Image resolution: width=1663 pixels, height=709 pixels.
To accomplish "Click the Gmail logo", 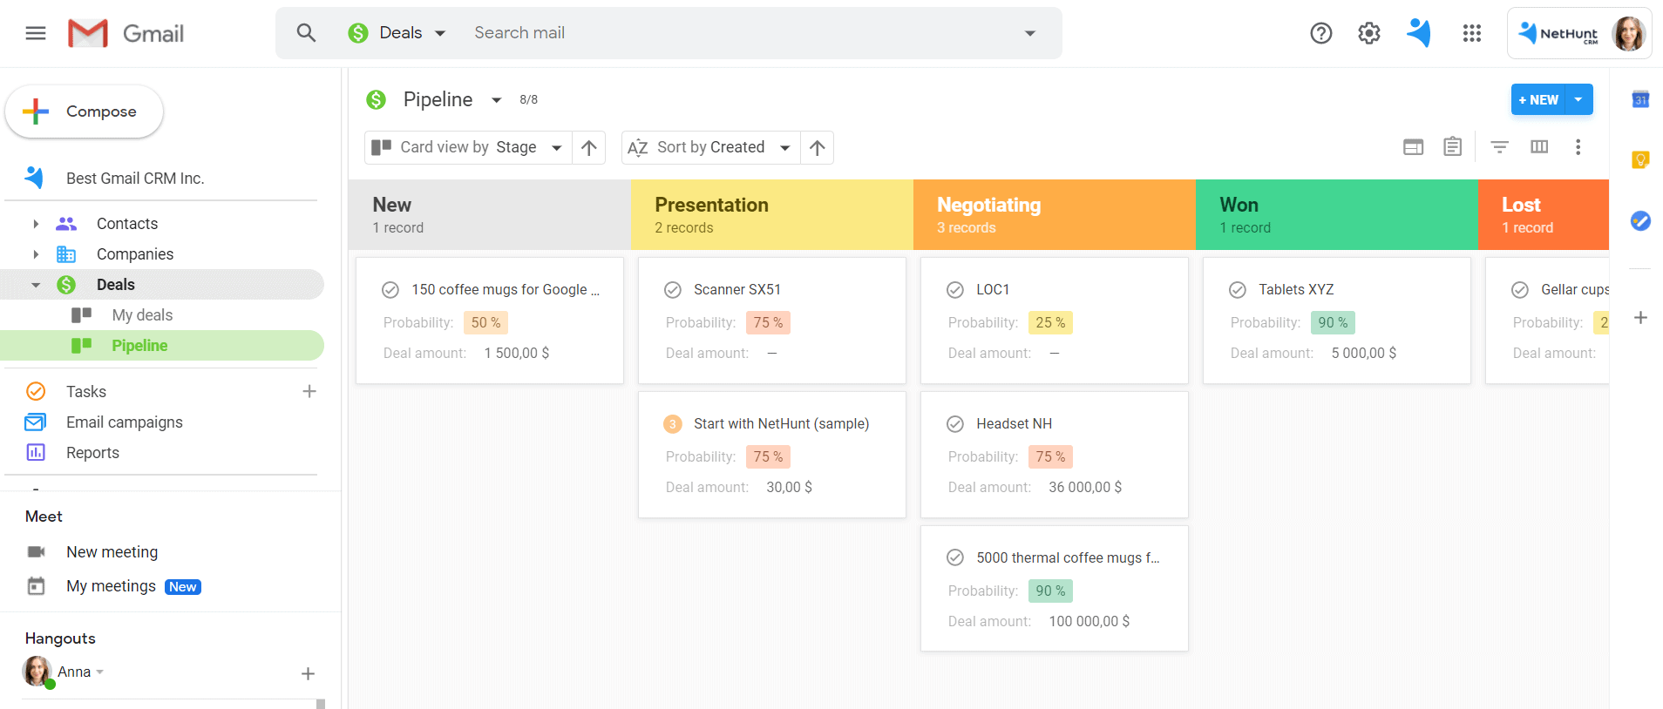I will click(126, 33).
